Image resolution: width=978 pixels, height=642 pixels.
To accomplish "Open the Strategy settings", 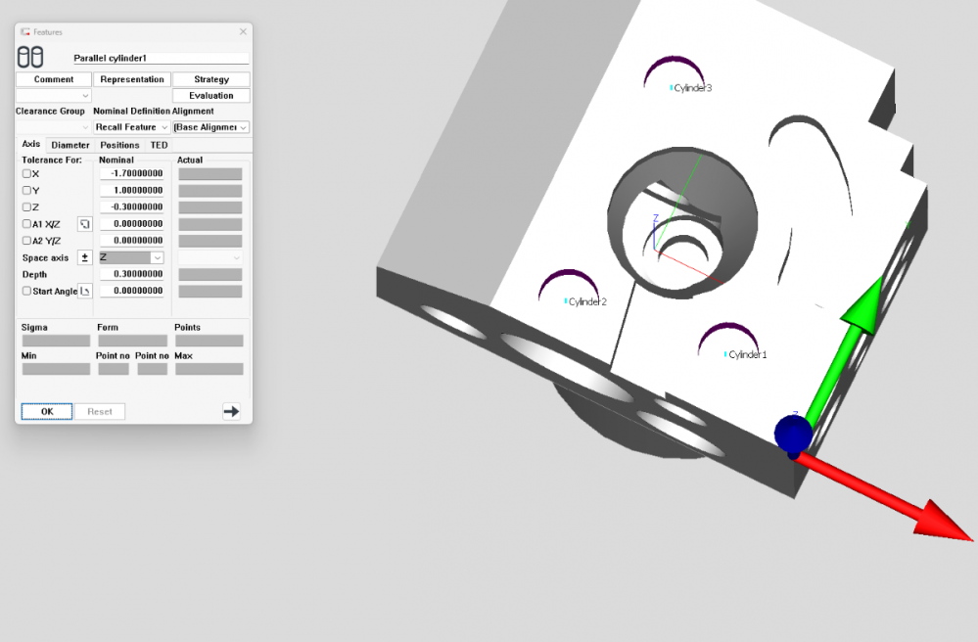I will 210,79.
